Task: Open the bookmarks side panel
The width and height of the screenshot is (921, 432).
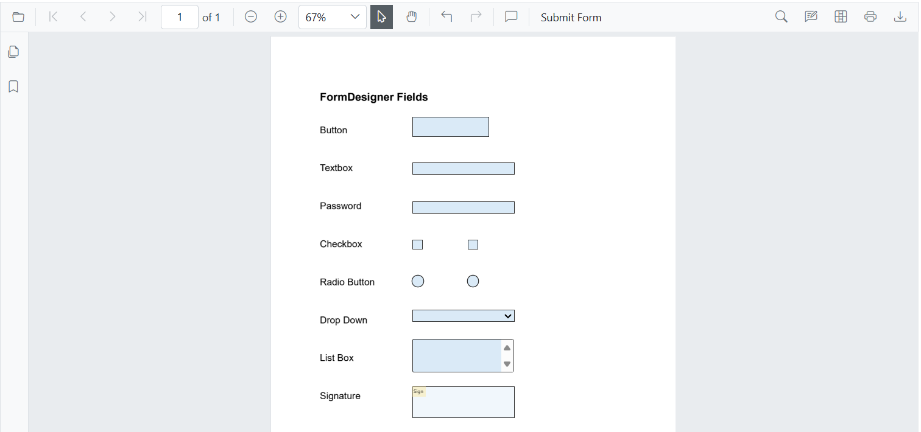Action: (13, 86)
